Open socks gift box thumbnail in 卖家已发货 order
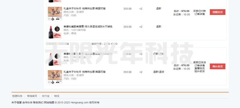240x108 pixels. point(55,77)
